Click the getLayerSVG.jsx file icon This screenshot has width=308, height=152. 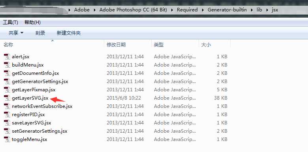(7, 98)
